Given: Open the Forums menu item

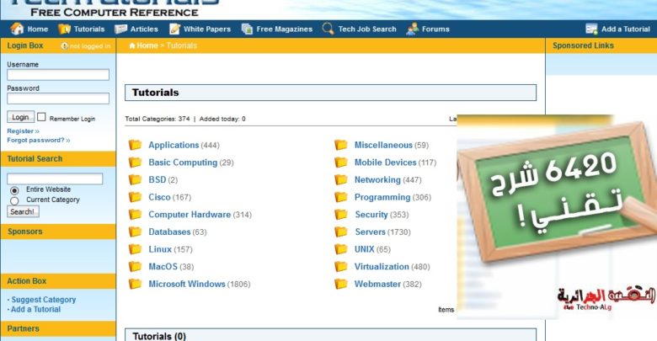Looking at the screenshot, I should tap(435, 29).
